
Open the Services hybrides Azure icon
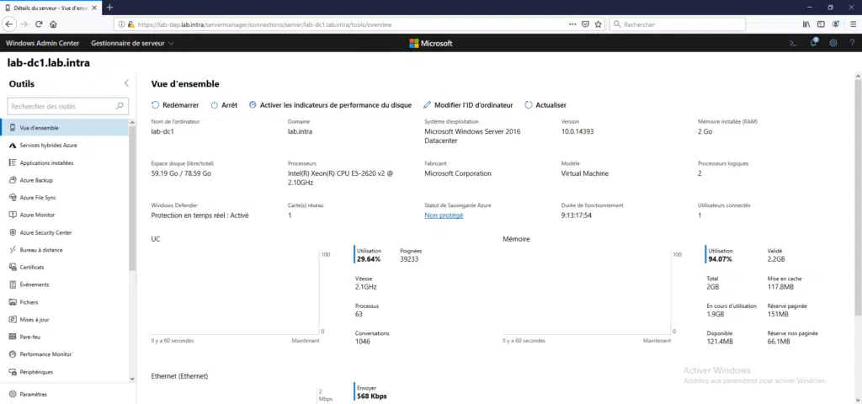pos(13,145)
